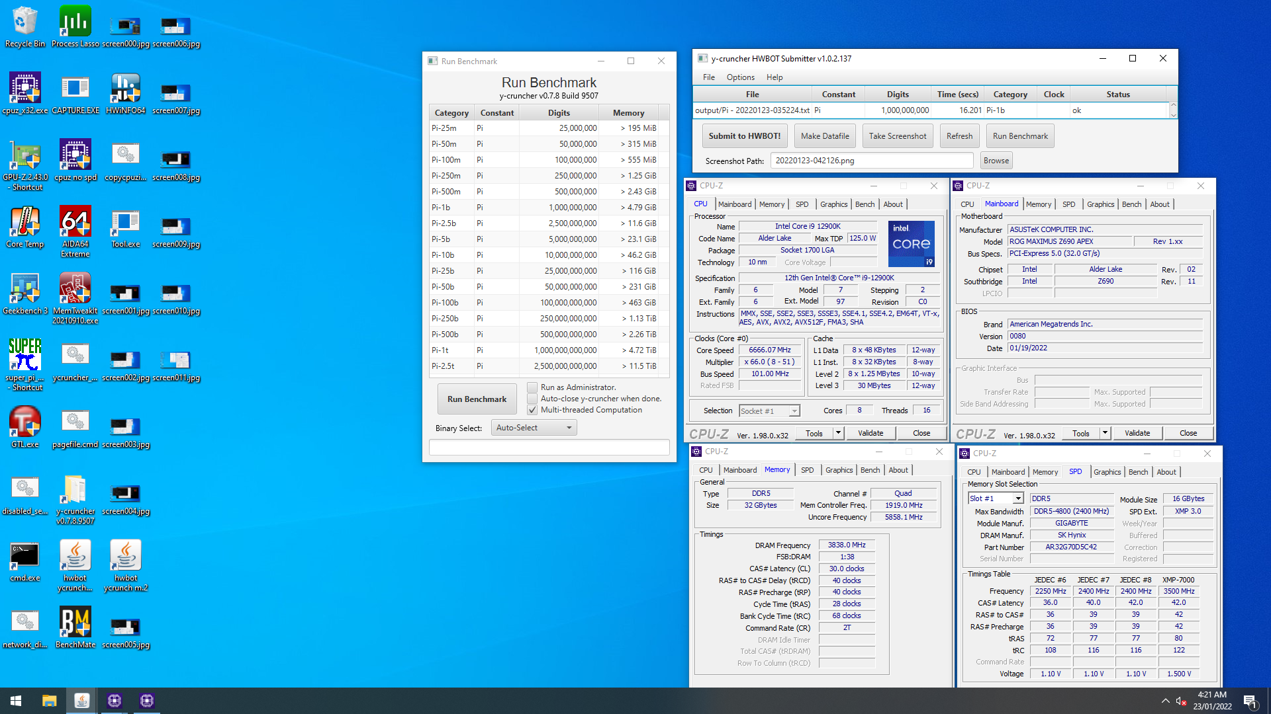Open cmd.exe desktop icon
The height and width of the screenshot is (714, 1271).
[x=25, y=561]
